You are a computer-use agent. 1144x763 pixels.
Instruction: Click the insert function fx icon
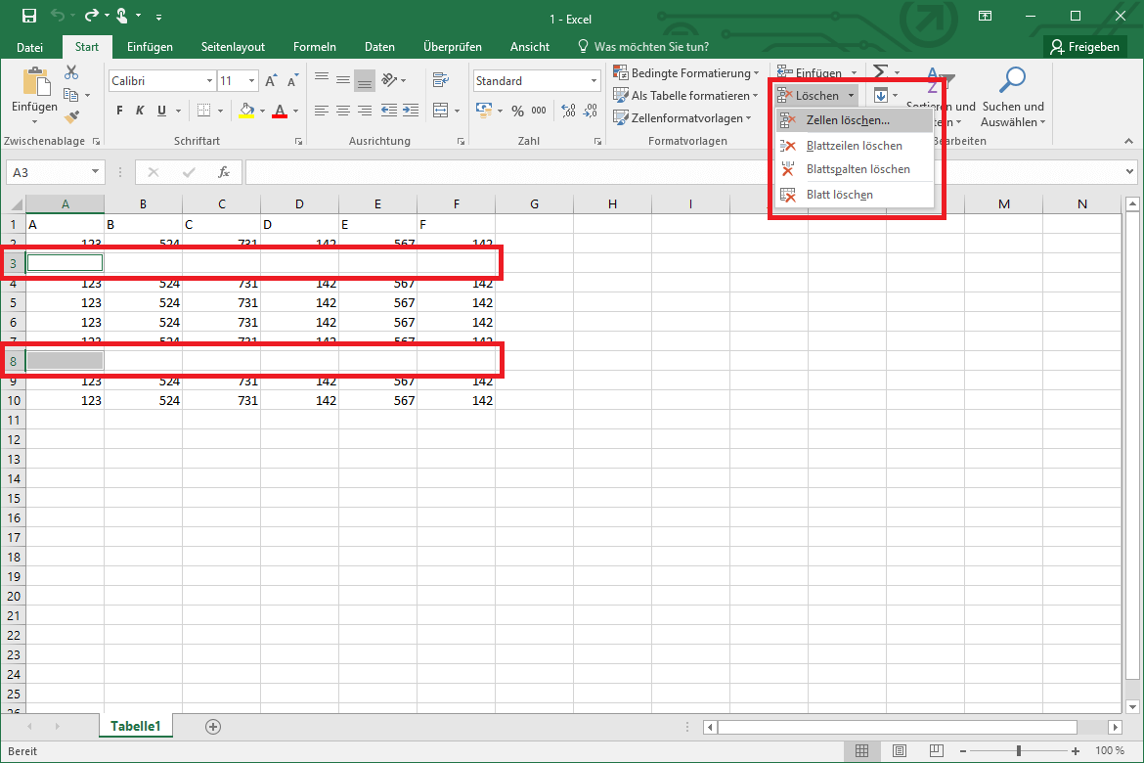(224, 172)
